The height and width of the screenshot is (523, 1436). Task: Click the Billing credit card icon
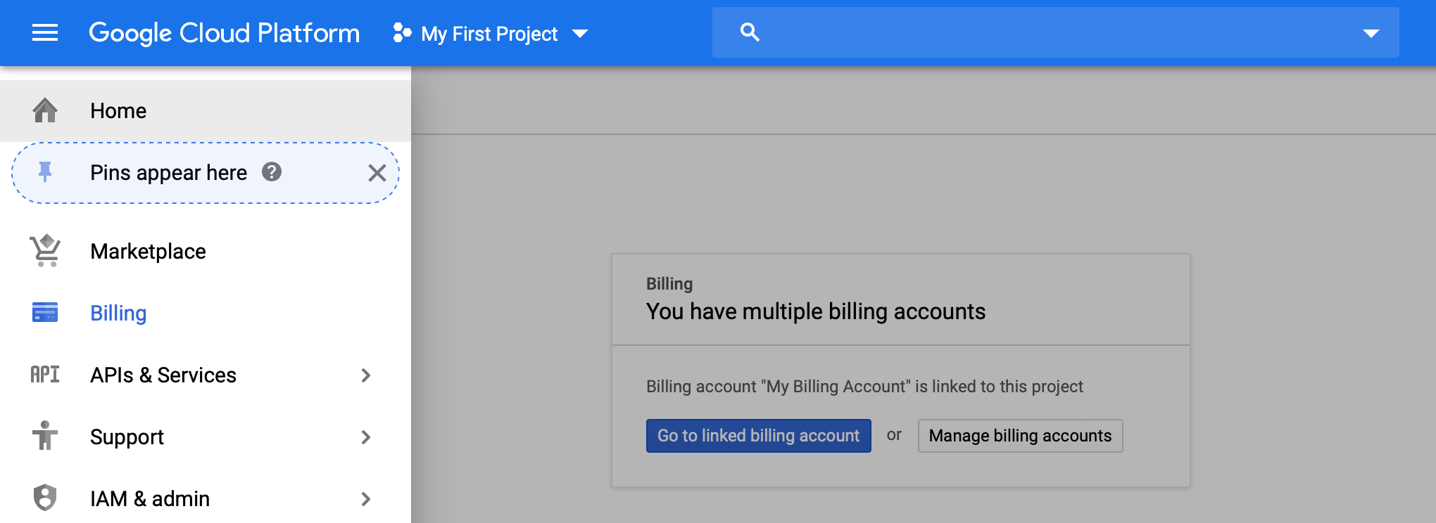45,313
